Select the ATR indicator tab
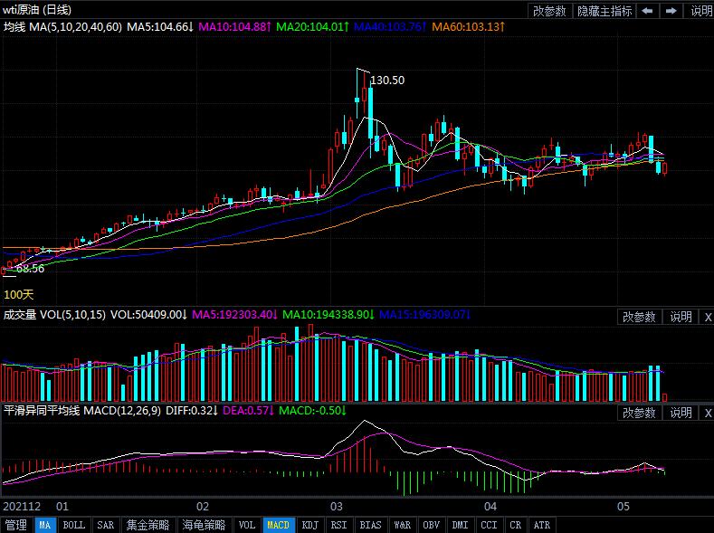 click(541, 525)
